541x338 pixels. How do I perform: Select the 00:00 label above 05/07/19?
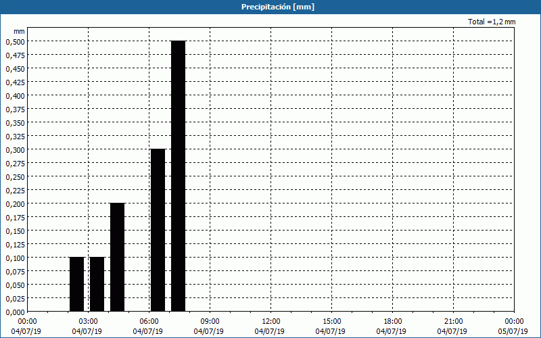[514, 322]
